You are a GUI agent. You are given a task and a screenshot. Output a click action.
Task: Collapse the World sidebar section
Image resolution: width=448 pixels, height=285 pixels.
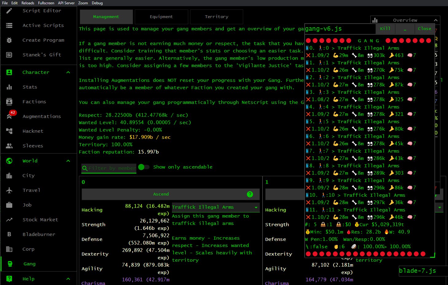[x=68, y=161]
